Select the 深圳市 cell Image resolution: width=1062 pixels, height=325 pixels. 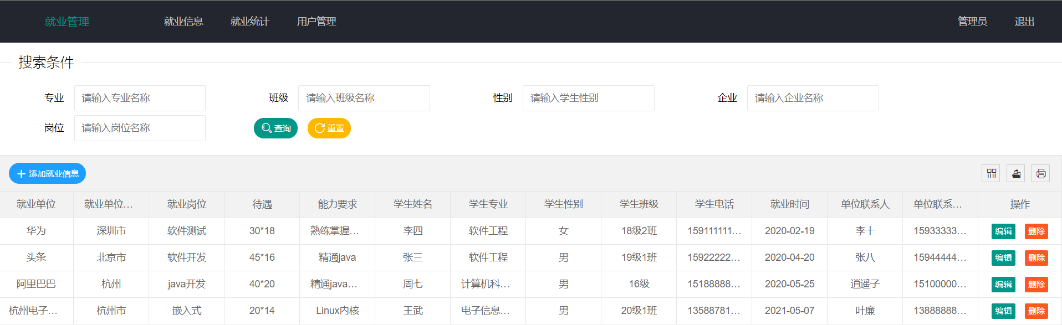[x=111, y=231]
